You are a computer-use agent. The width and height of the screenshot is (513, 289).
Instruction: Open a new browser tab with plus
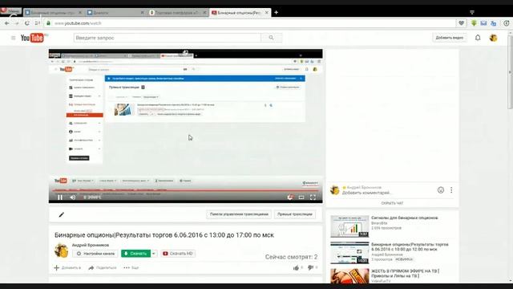[x=276, y=13]
